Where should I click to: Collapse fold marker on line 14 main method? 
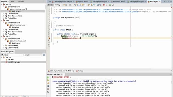pyautogui.click(x=51, y=34)
